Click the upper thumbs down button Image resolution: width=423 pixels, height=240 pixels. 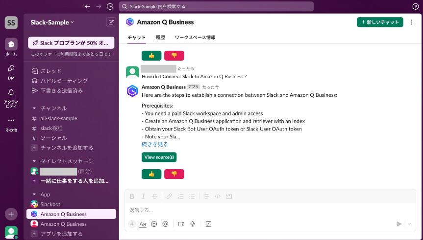[174, 56]
